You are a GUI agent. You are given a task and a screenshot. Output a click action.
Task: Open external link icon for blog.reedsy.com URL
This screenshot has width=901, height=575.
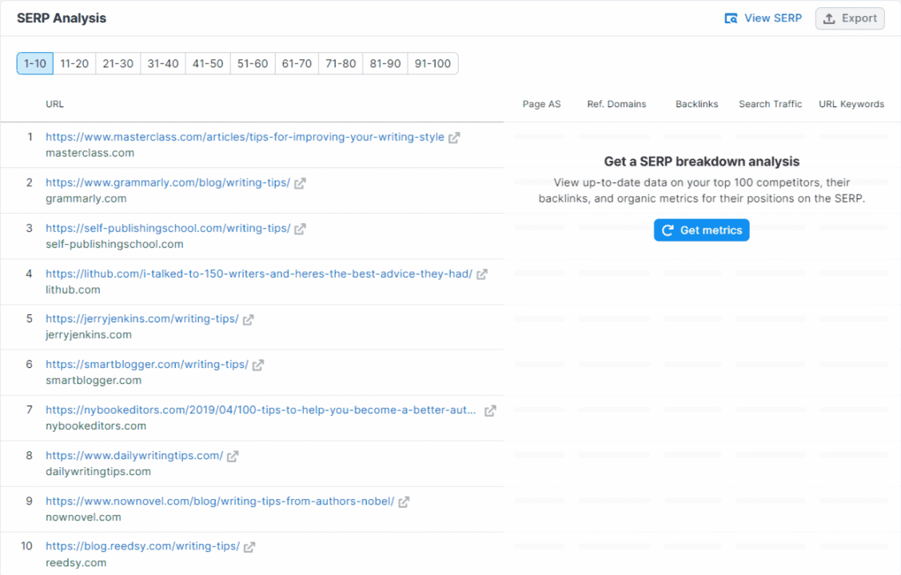coord(249,547)
